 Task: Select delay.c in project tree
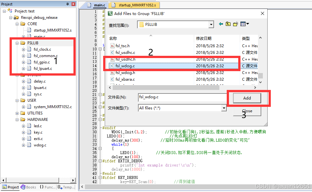(x=40, y=81)
